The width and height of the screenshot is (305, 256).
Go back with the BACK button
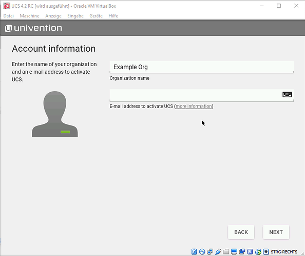pyautogui.click(x=241, y=232)
